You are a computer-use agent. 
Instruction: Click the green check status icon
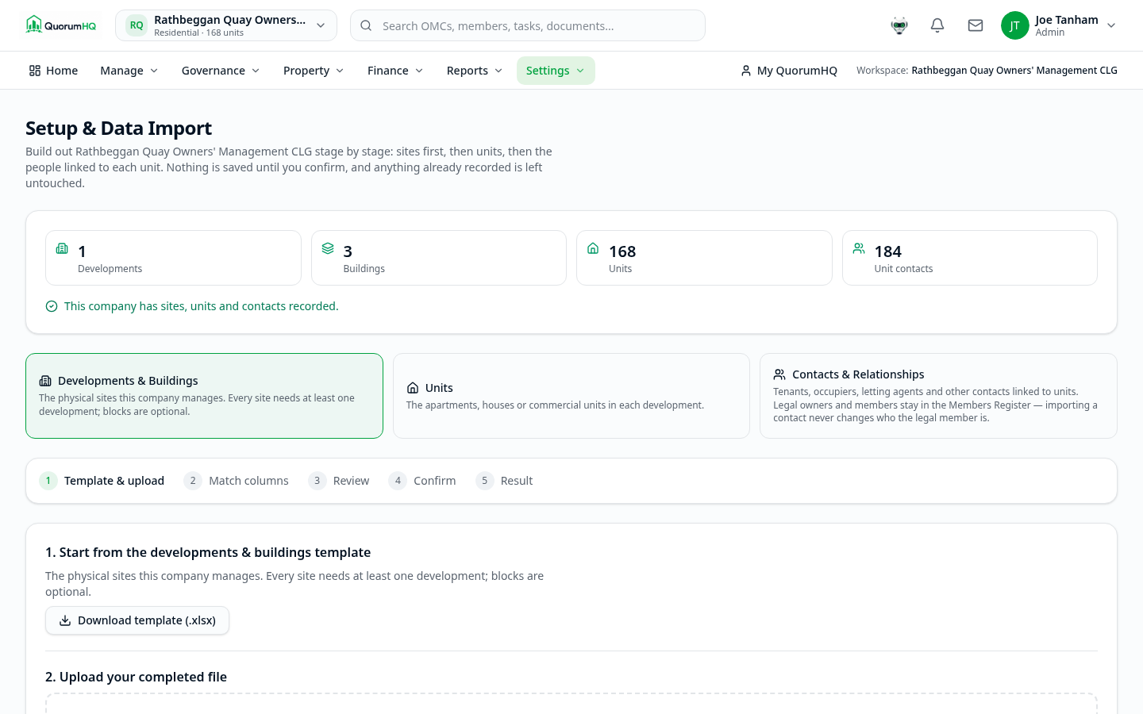point(52,306)
